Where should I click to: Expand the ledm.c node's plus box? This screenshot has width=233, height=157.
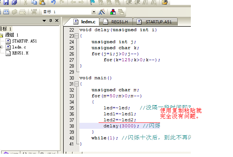[1, 47]
